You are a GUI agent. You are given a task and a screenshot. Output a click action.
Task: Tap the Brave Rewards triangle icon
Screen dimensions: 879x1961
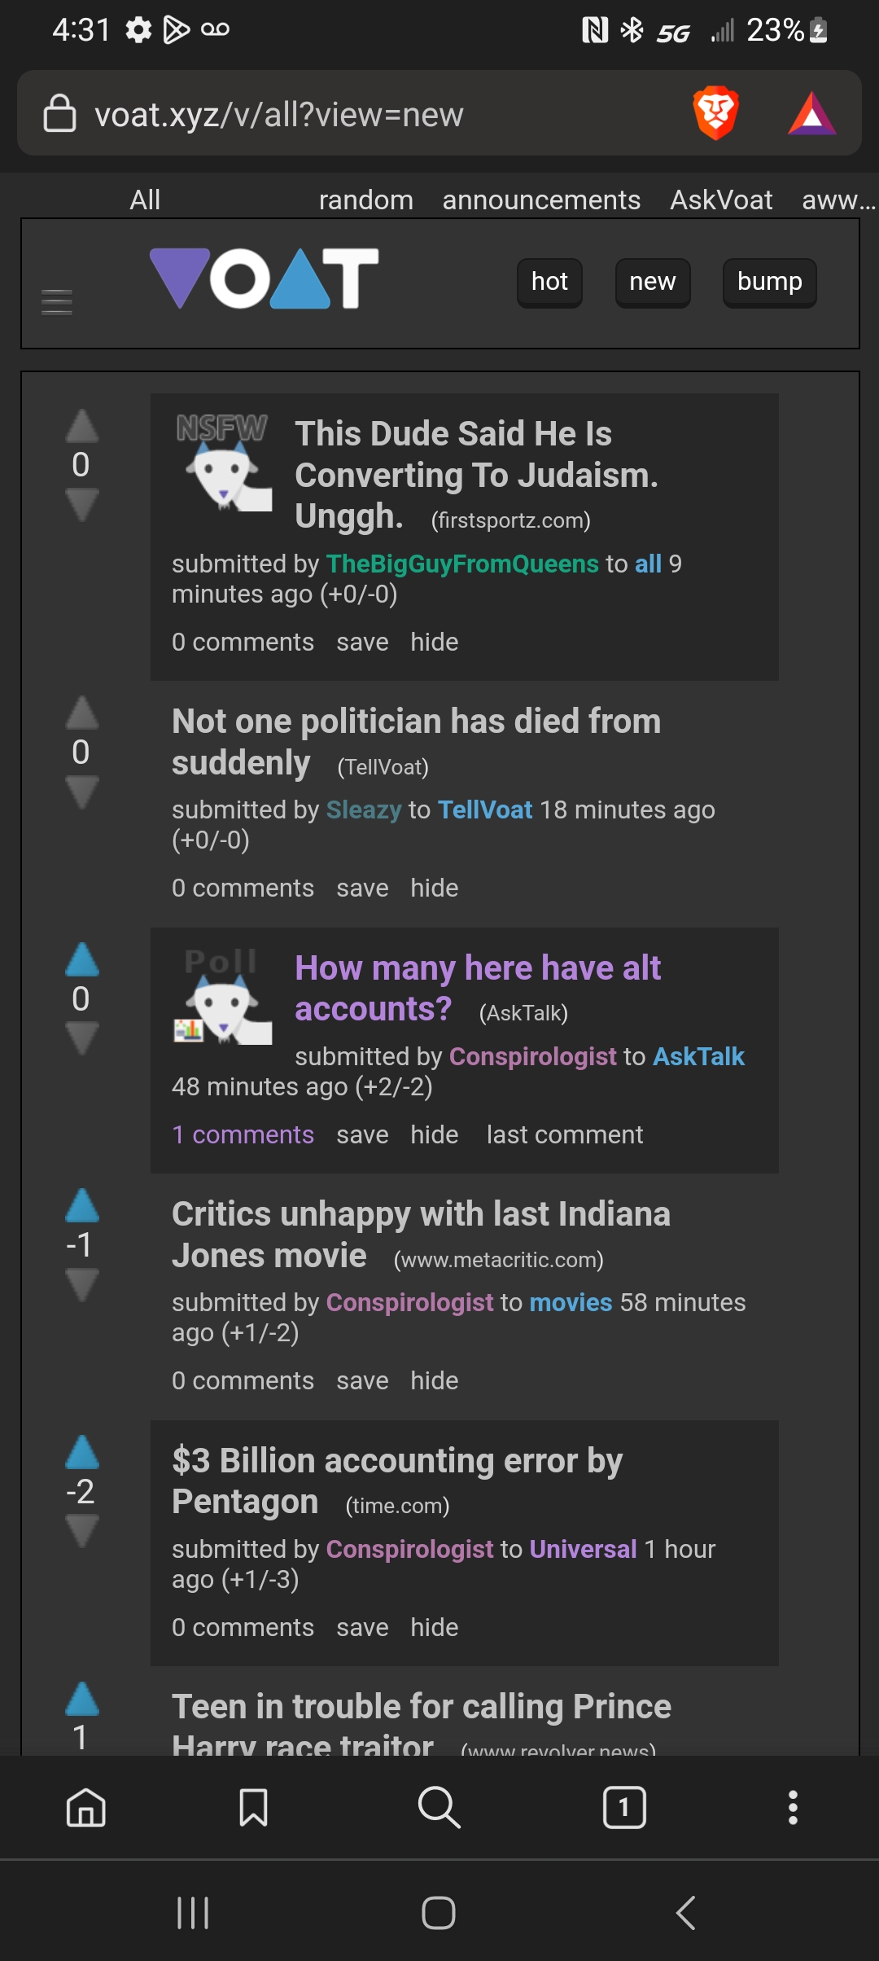click(811, 113)
